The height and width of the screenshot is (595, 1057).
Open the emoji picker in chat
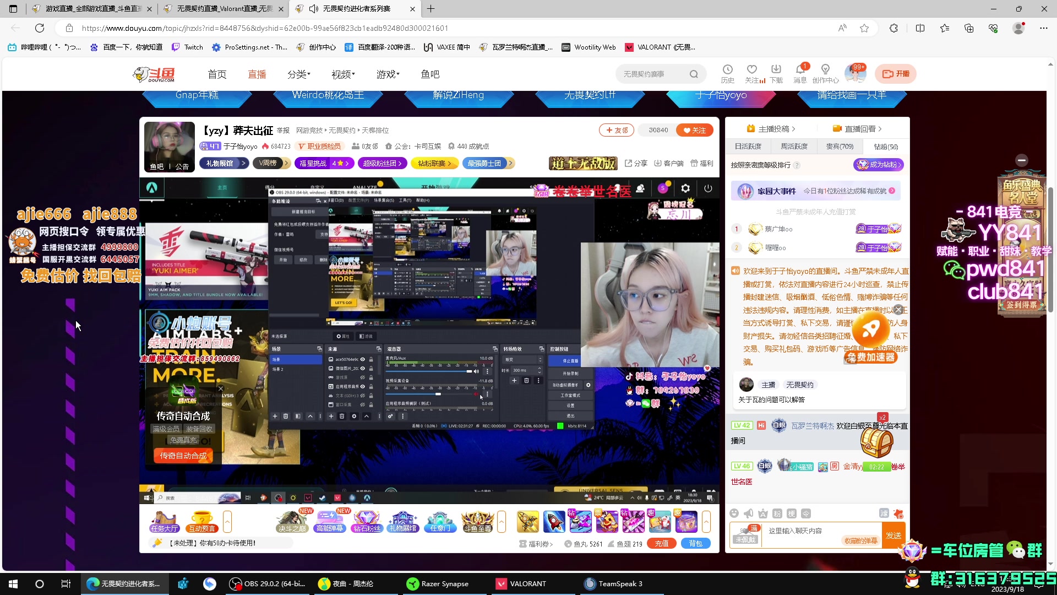point(734,513)
